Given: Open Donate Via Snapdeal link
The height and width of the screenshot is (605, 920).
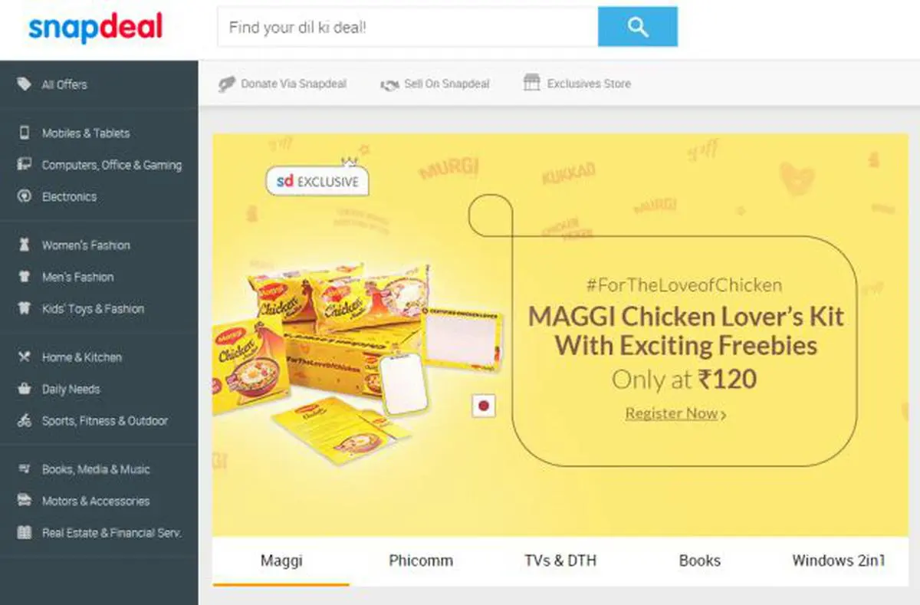Looking at the screenshot, I should (x=282, y=84).
